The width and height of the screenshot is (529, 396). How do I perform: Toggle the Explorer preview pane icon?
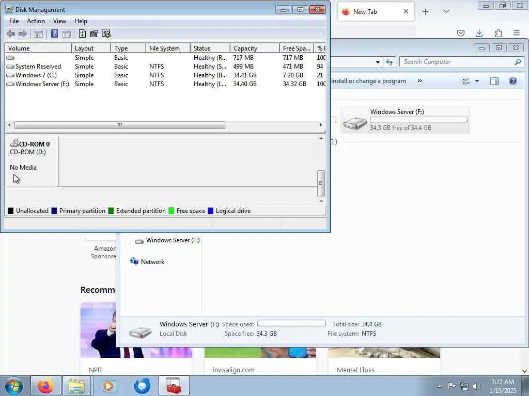[x=494, y=81]
